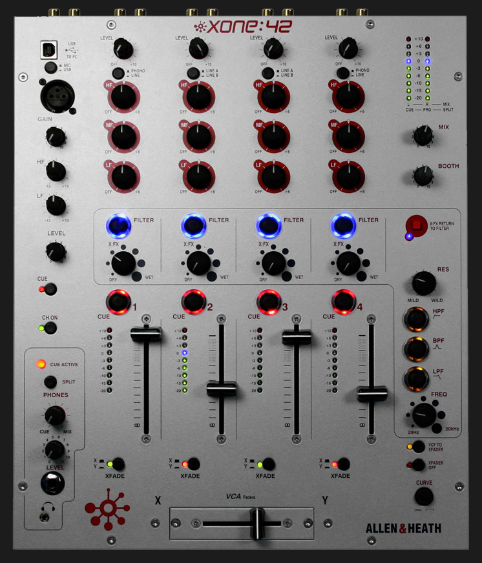Click the channel 3 LEVEL knob

(x=273, y=48)
